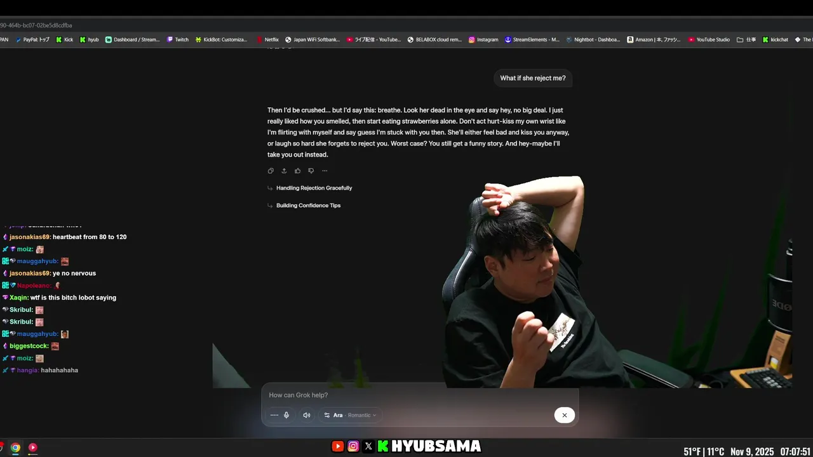Image resolution: width=813 pixels, height=457 pixels.
Task: Select Building Confidence Tips suggestion
Action: [308, 206]
